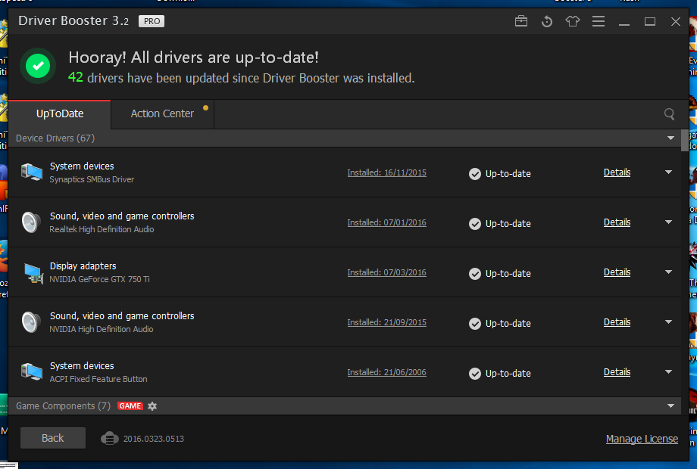Screen dimensions: 697x469
Task: Click the Driver Booster 3.2 title text
Action: (x=73, y=21)
